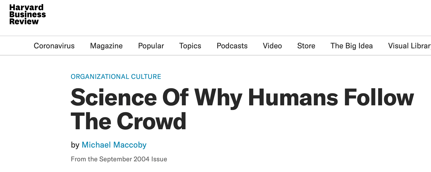Click the Harvard Business Review logo
This screenshot has width=431, height=172.
click(x=28, y=15)
